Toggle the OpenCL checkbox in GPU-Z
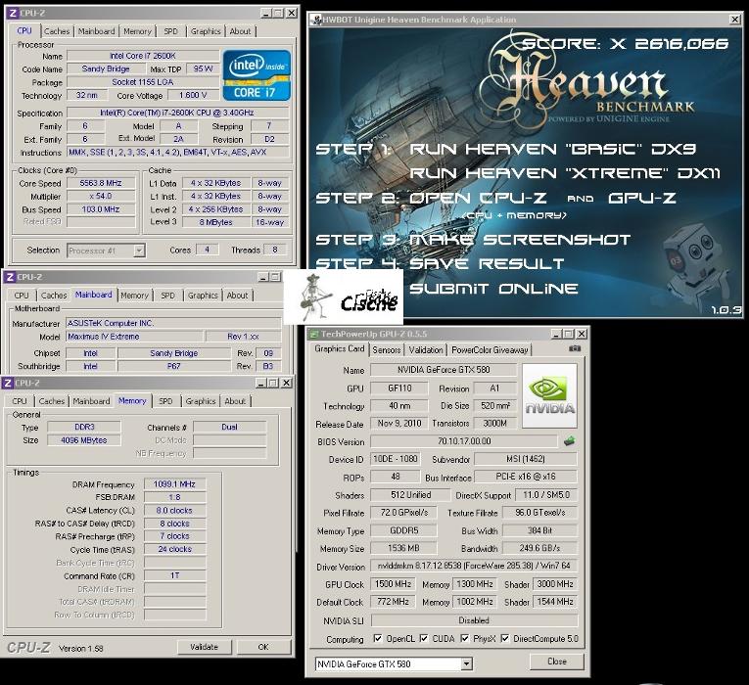Image resolution: width=749 pixels, height=685 pixels. [x=377, y=638]
